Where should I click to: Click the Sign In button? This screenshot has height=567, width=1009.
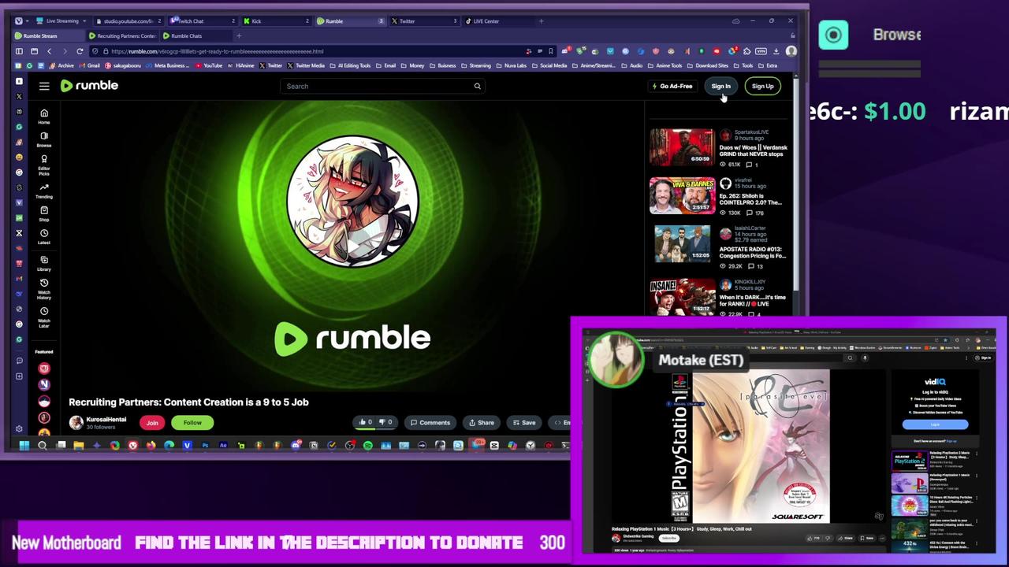[720, 86]
